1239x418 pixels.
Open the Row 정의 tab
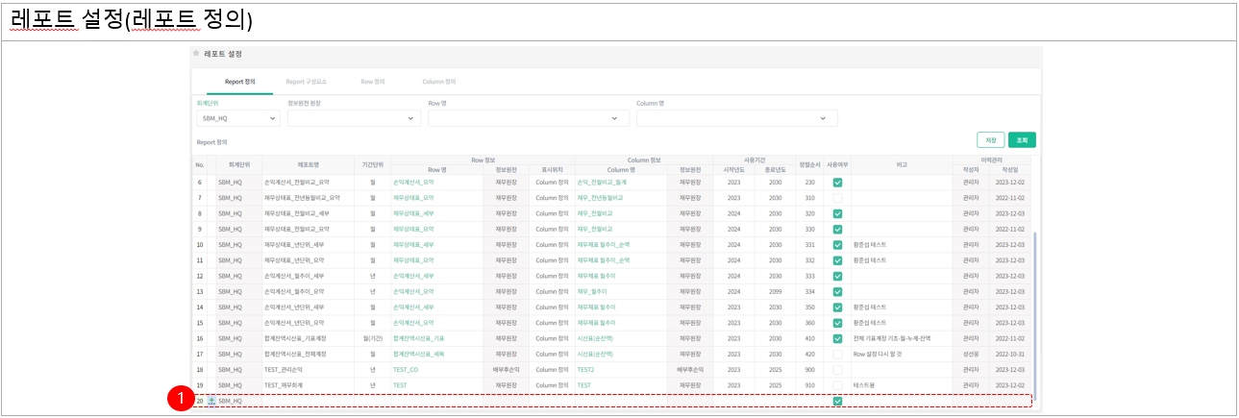(x=373, y=82)
